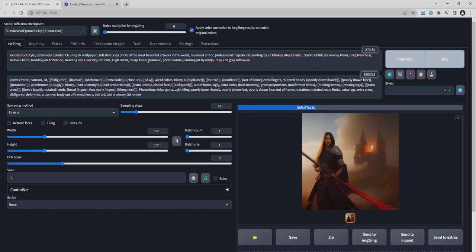The image size is (476, 252).
Task: Click the open output folder icon button
Action: click(255, 237)
